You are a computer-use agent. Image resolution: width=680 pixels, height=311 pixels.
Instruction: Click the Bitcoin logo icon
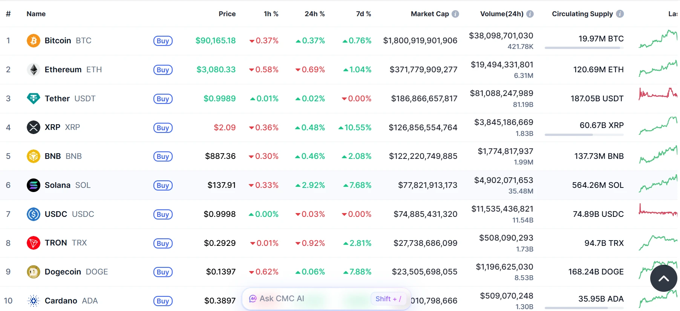[x=34, y=40]
